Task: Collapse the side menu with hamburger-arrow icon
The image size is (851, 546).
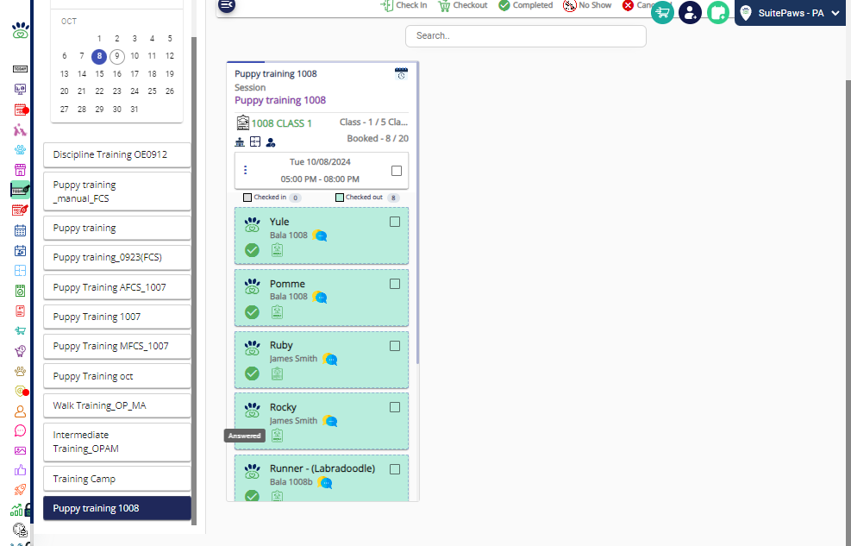Action: pyautogui.click(x=226, y=5)
